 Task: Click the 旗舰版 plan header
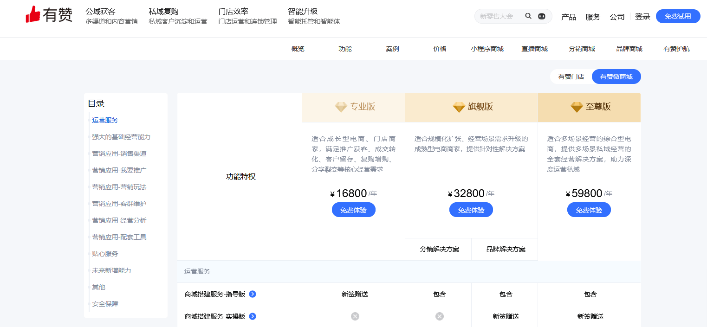point(472,108)
